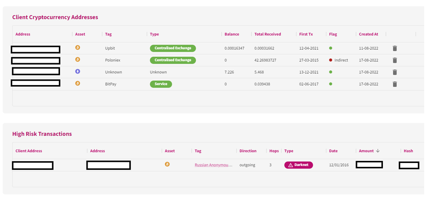Sort by Address column in Client Addresses
Image resolution: width=431 pixels, height=200 pixels.
click(23, 34)
